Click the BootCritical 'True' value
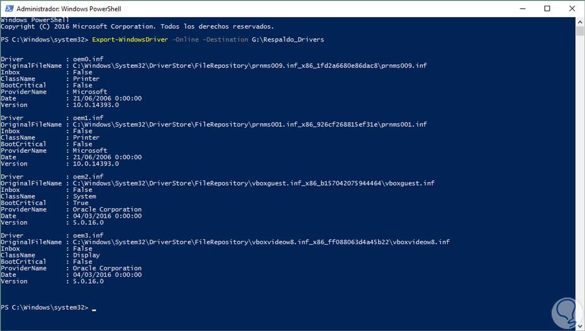The width and height of the screenshot is (585, 331). pos(81,203)
